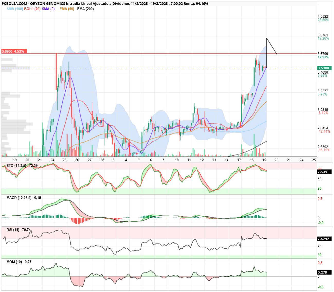Click the red -6,10% axis label
This screenshot has height=292, width=334.
pos(323,113)
